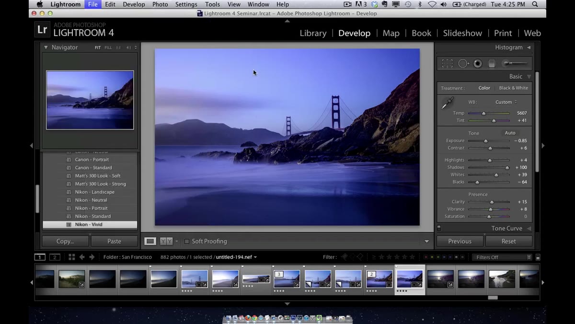Screen dimensions: 575x324
Task: Set Navigator zoom to 1:1
Action: click(x=119, y=47)
